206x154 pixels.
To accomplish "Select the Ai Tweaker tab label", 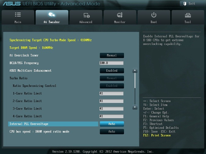I will tap(52, 22).
